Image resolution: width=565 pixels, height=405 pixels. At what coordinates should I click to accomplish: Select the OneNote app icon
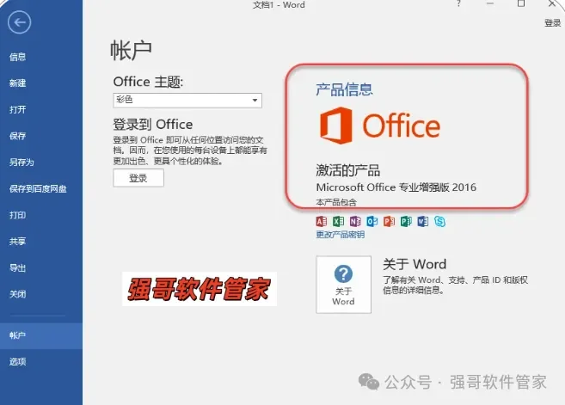355,221
